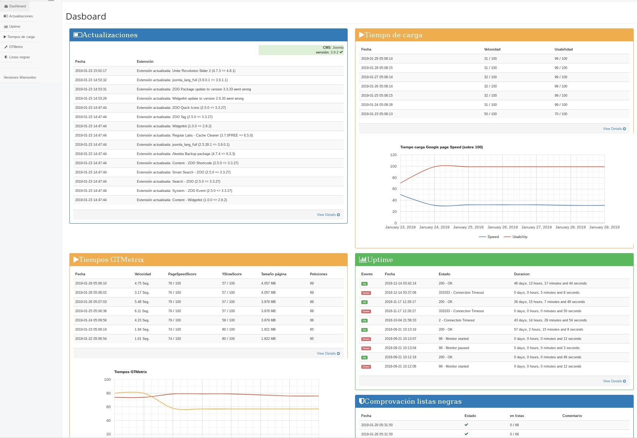Click the play icon in Tiempo de carga header
Image resolution: width=637 pixels, height=438 pixels.
[x=362, y=35]
